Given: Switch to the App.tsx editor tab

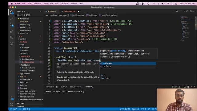Looking at the screenshot, I should 51,11.
